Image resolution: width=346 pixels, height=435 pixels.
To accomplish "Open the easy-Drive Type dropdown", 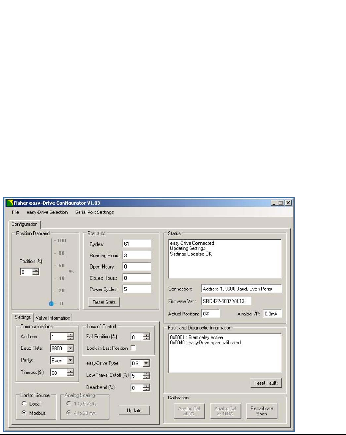I will pyautogui.click(x=146, y=363).
